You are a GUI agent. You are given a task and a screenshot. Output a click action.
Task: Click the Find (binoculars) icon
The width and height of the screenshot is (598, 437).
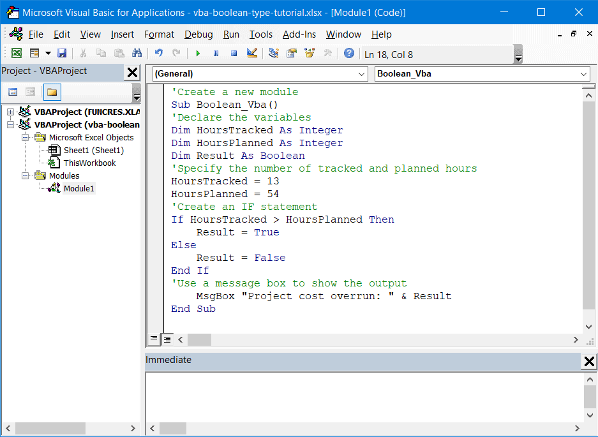coord(137,54)
